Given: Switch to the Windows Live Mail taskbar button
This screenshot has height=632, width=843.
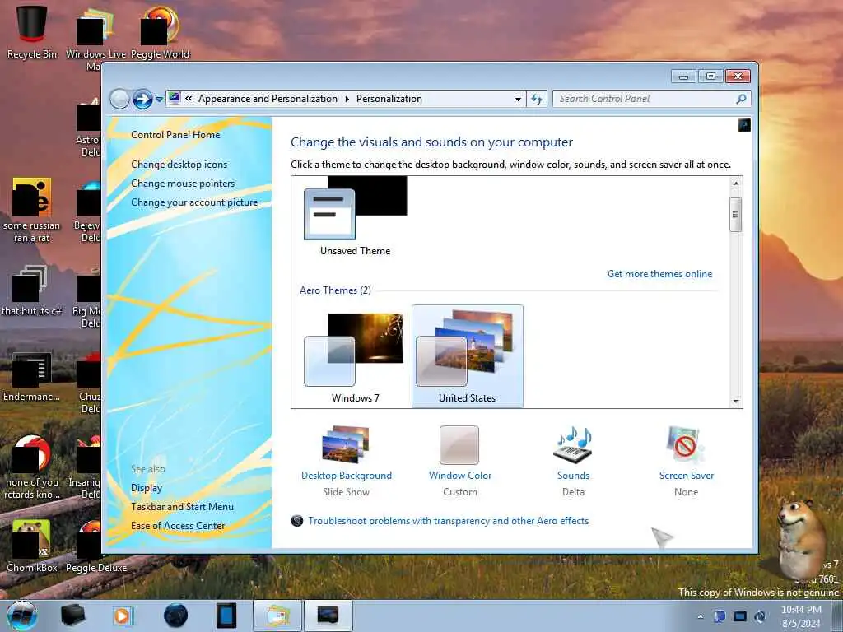Looking at the screenshot, I should [x=277, y=616].
